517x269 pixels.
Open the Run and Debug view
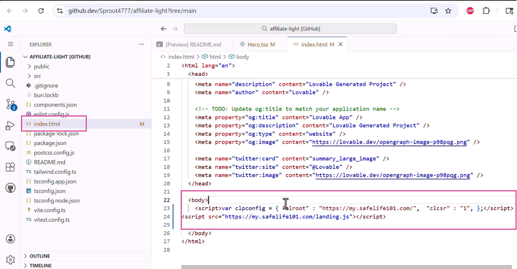10,125
